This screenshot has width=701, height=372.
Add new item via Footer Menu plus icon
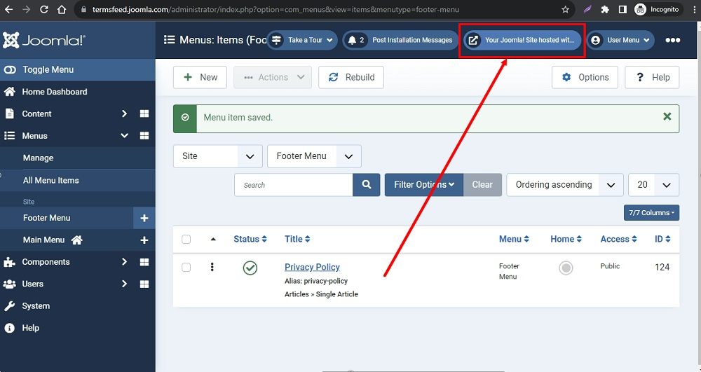click(144, 218)
